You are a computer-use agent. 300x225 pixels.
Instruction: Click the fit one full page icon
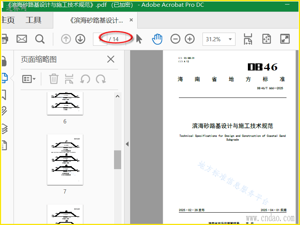tap(267, 39)
